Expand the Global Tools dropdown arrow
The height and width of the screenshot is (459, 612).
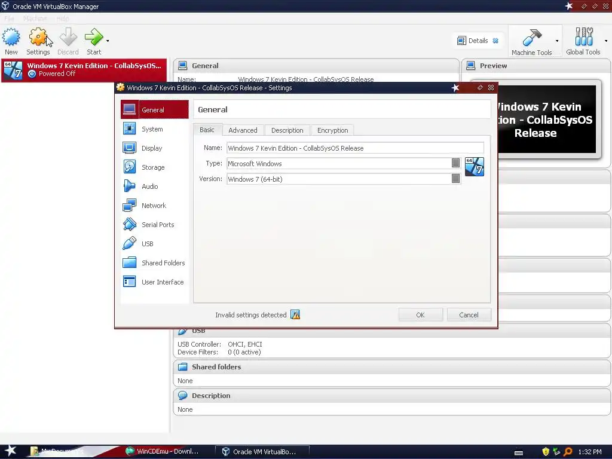click(606, 41)
